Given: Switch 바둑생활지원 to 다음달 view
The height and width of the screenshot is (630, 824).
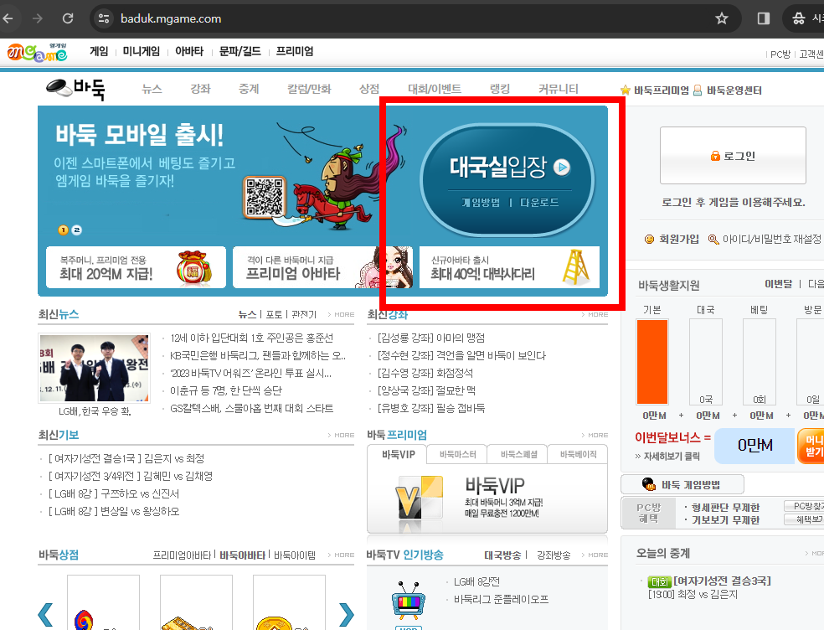Looking at the screenshot, I should (x=816, y=285).
